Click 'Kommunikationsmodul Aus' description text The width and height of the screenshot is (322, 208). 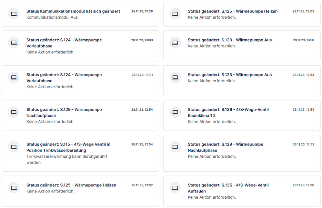click(x=52, y=17)
